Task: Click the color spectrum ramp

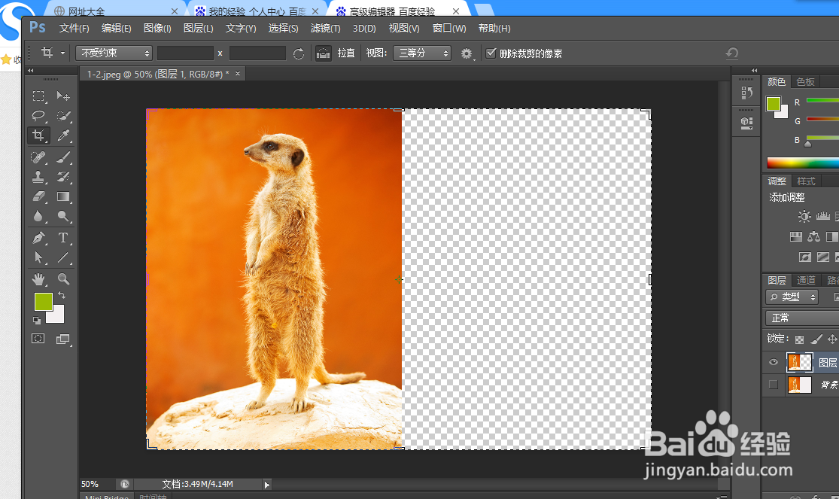Action: coord(803,163)
